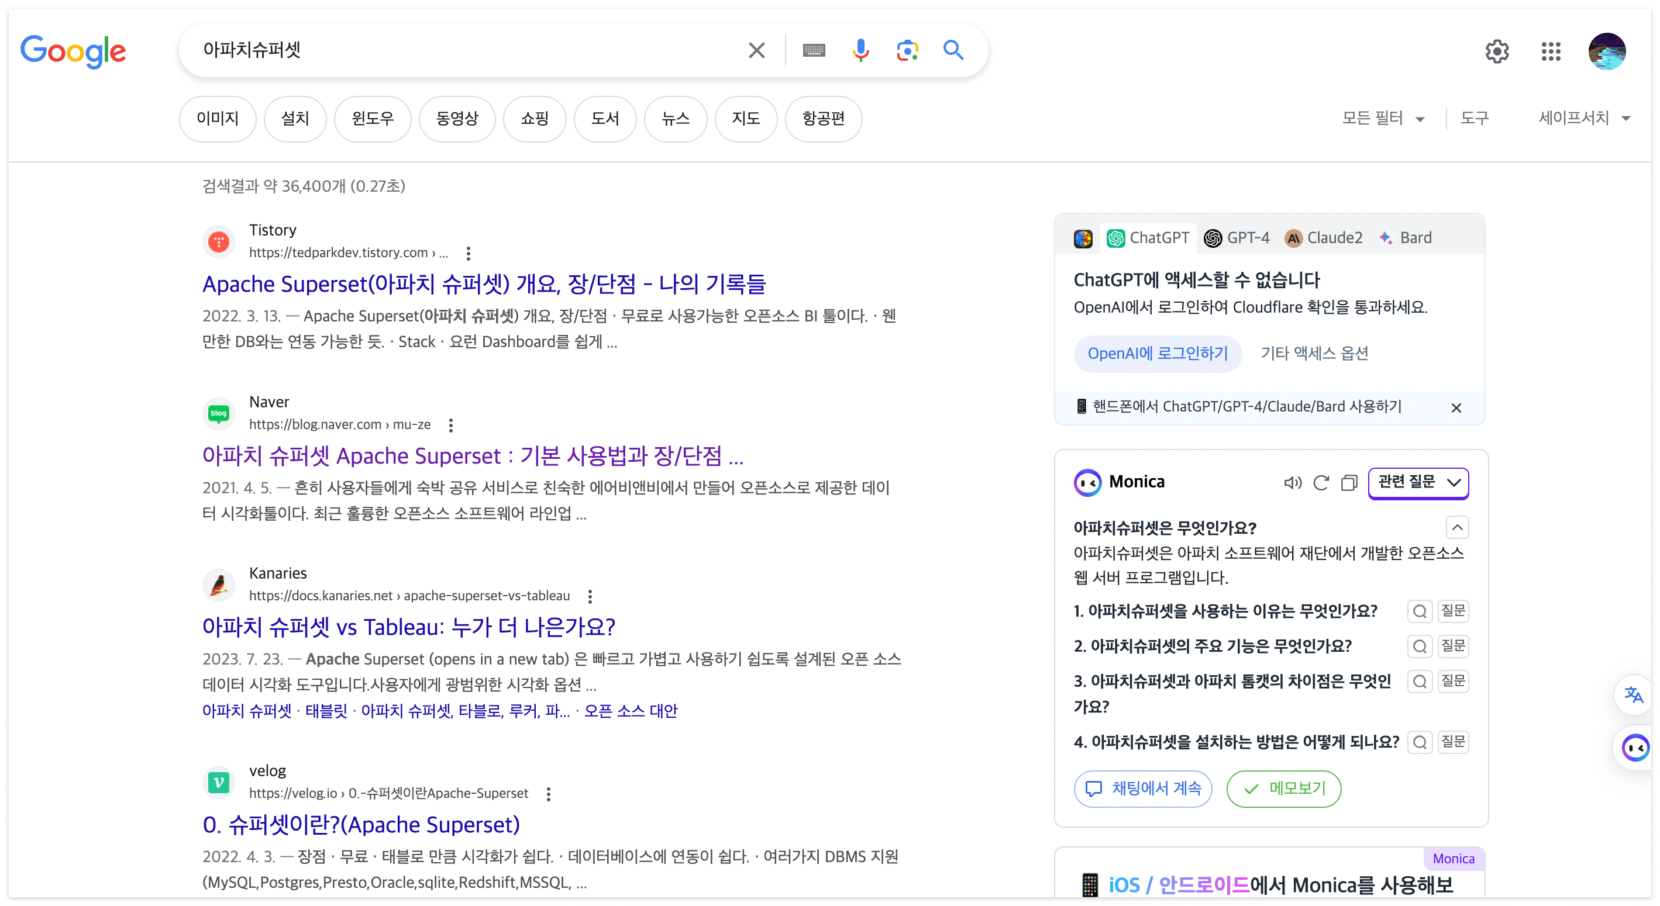This screenshot has height=906, width=1660.
Task: Click the 도구 tools button
Action: click(1475, 119)
